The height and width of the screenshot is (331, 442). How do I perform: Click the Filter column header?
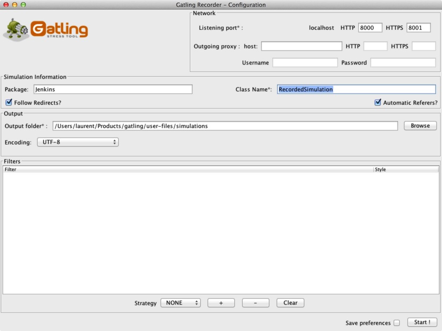tap(188, 169)
